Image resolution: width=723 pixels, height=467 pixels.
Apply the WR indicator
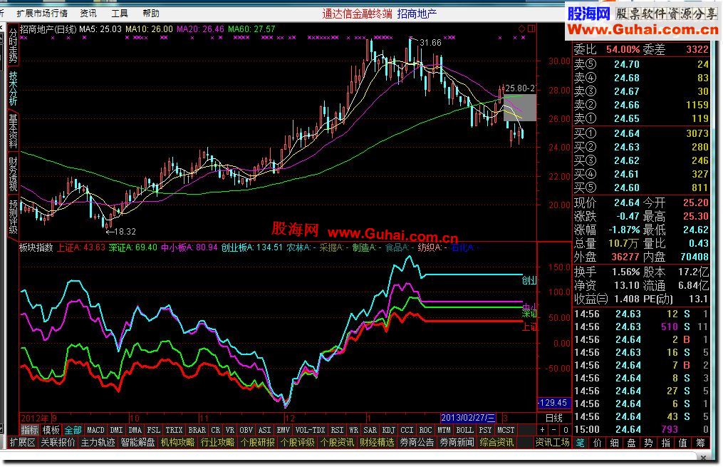[353, 430]
